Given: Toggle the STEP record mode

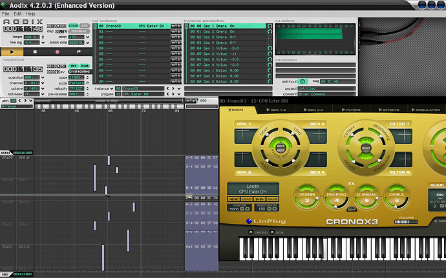Looking at the screenshot, I should [x=74, y=66].
